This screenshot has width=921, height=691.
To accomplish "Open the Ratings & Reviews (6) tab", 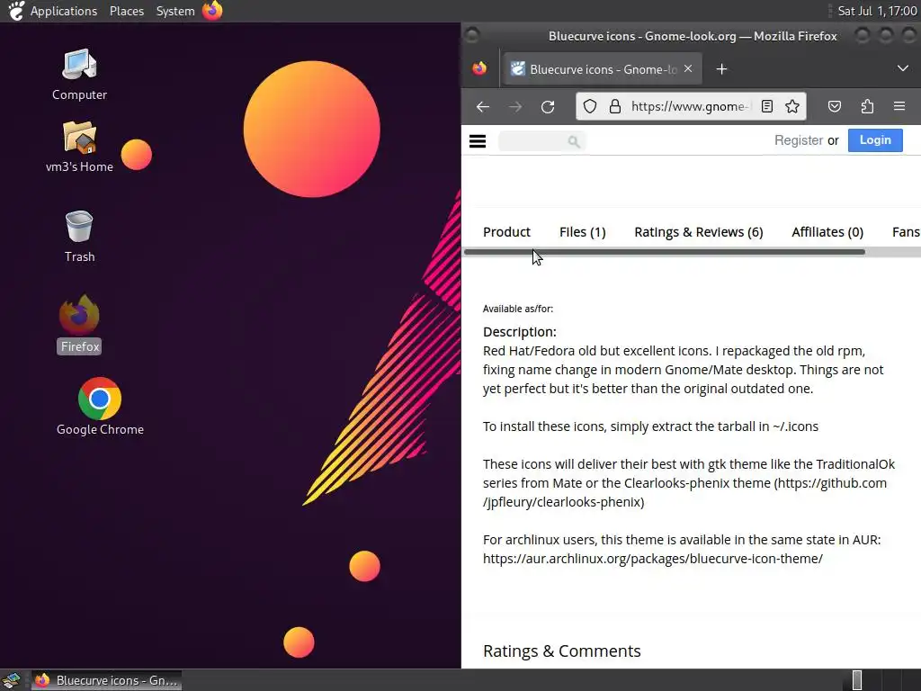I will coord(698,232).
